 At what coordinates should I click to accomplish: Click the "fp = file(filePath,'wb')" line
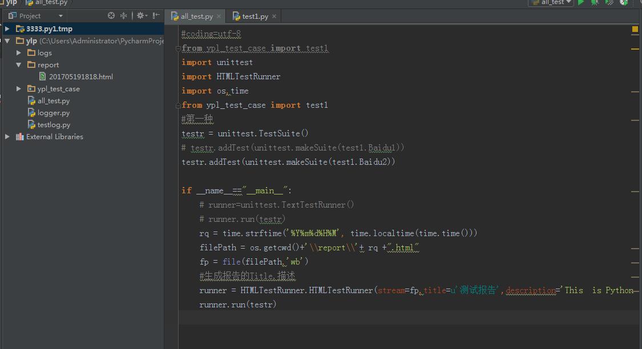tap(254, 262)
